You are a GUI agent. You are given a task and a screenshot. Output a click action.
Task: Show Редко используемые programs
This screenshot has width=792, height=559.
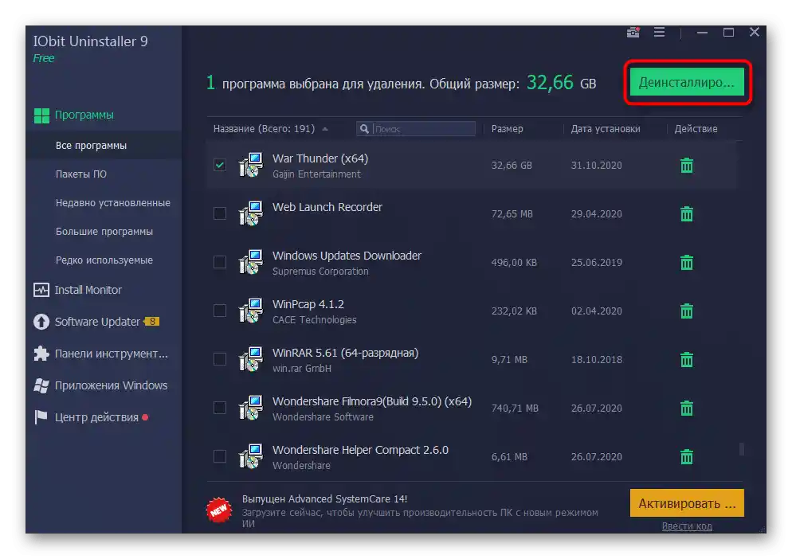(x=104, y=260)
